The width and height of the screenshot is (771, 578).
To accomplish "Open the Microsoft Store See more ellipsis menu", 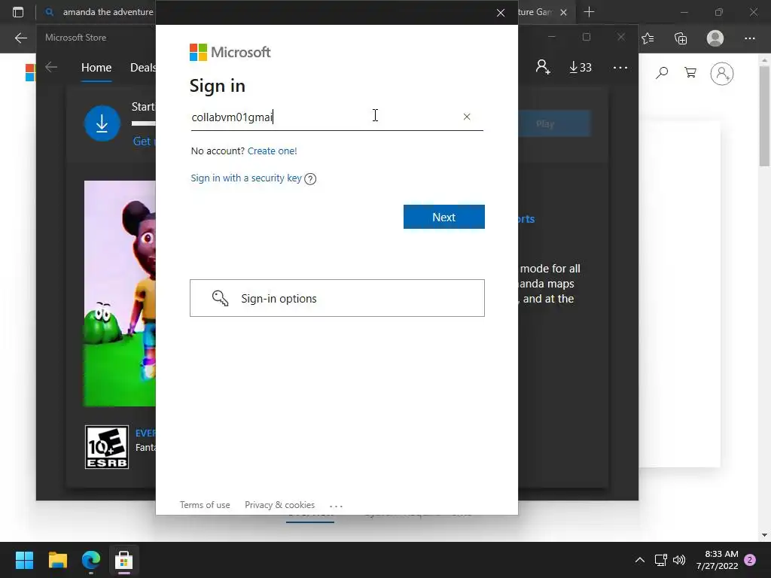I will tap(620, 67).
